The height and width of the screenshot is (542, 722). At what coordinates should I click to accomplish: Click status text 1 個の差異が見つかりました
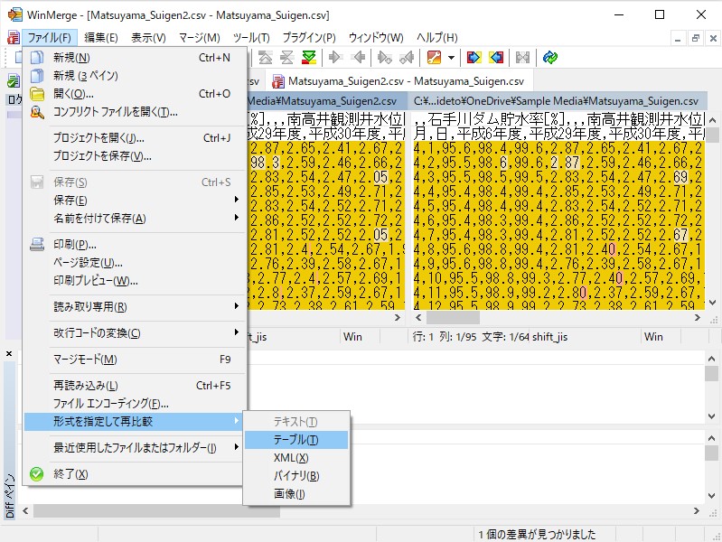pyautogui.click(x=537, y=534)
